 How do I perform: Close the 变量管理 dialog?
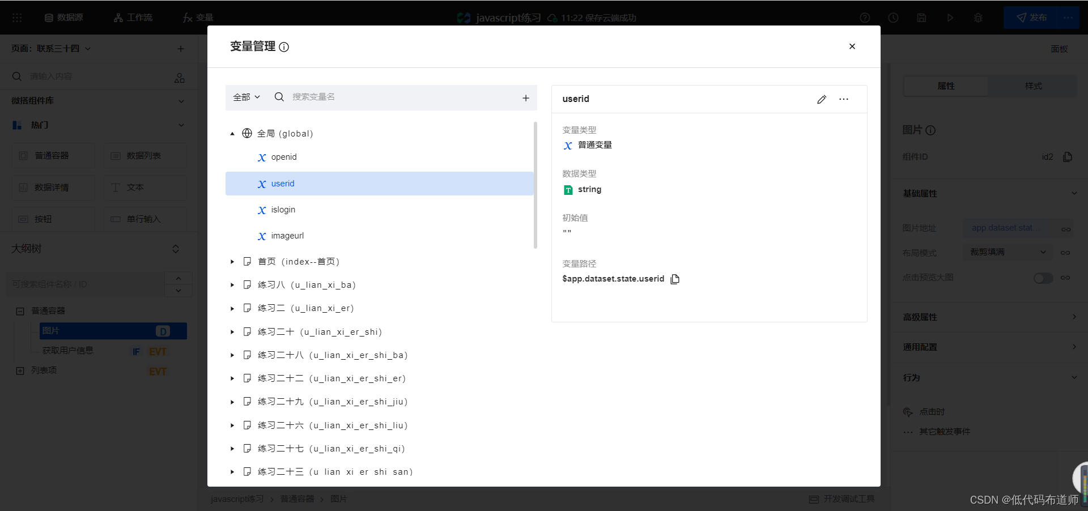(852, 46)
